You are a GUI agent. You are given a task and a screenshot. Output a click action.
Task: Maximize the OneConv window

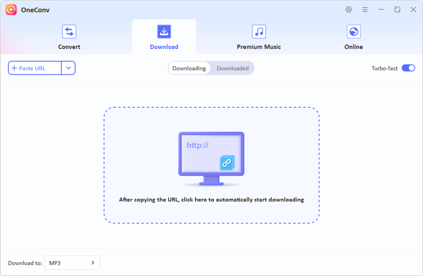[397, 9]
